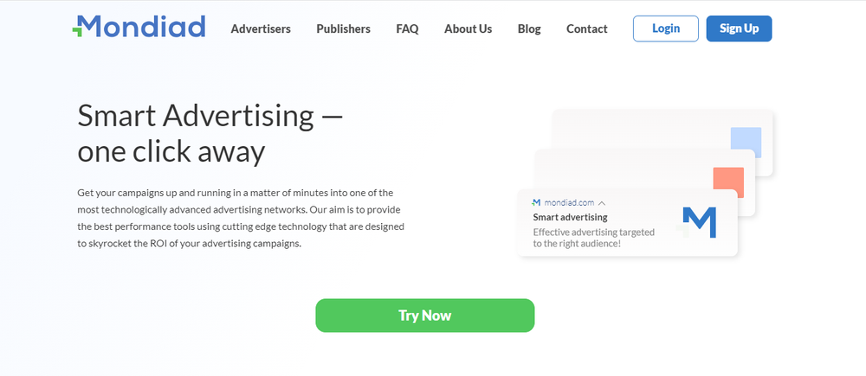The width and height of the screenshot is (866, 376).
Task: Click the Smart Advertising headline text
Action: pos(210,133)
